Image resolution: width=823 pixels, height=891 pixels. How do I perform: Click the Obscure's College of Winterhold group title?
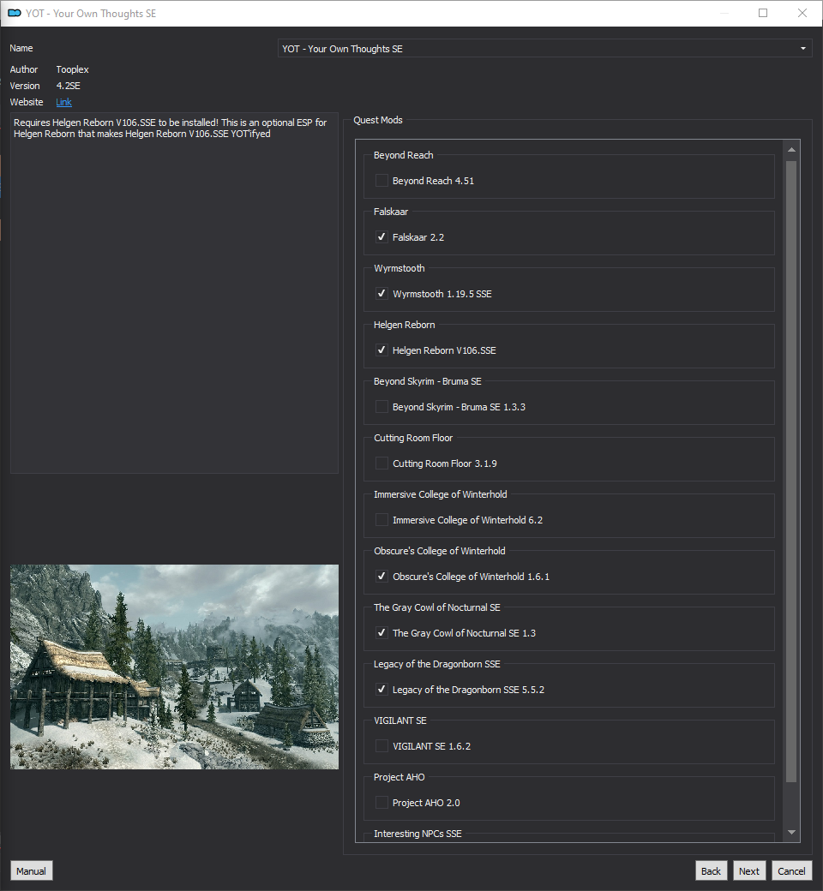click(x=440, y=551)
